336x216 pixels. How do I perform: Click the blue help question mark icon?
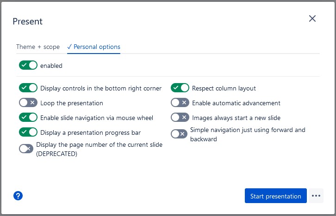click(19, 196)
